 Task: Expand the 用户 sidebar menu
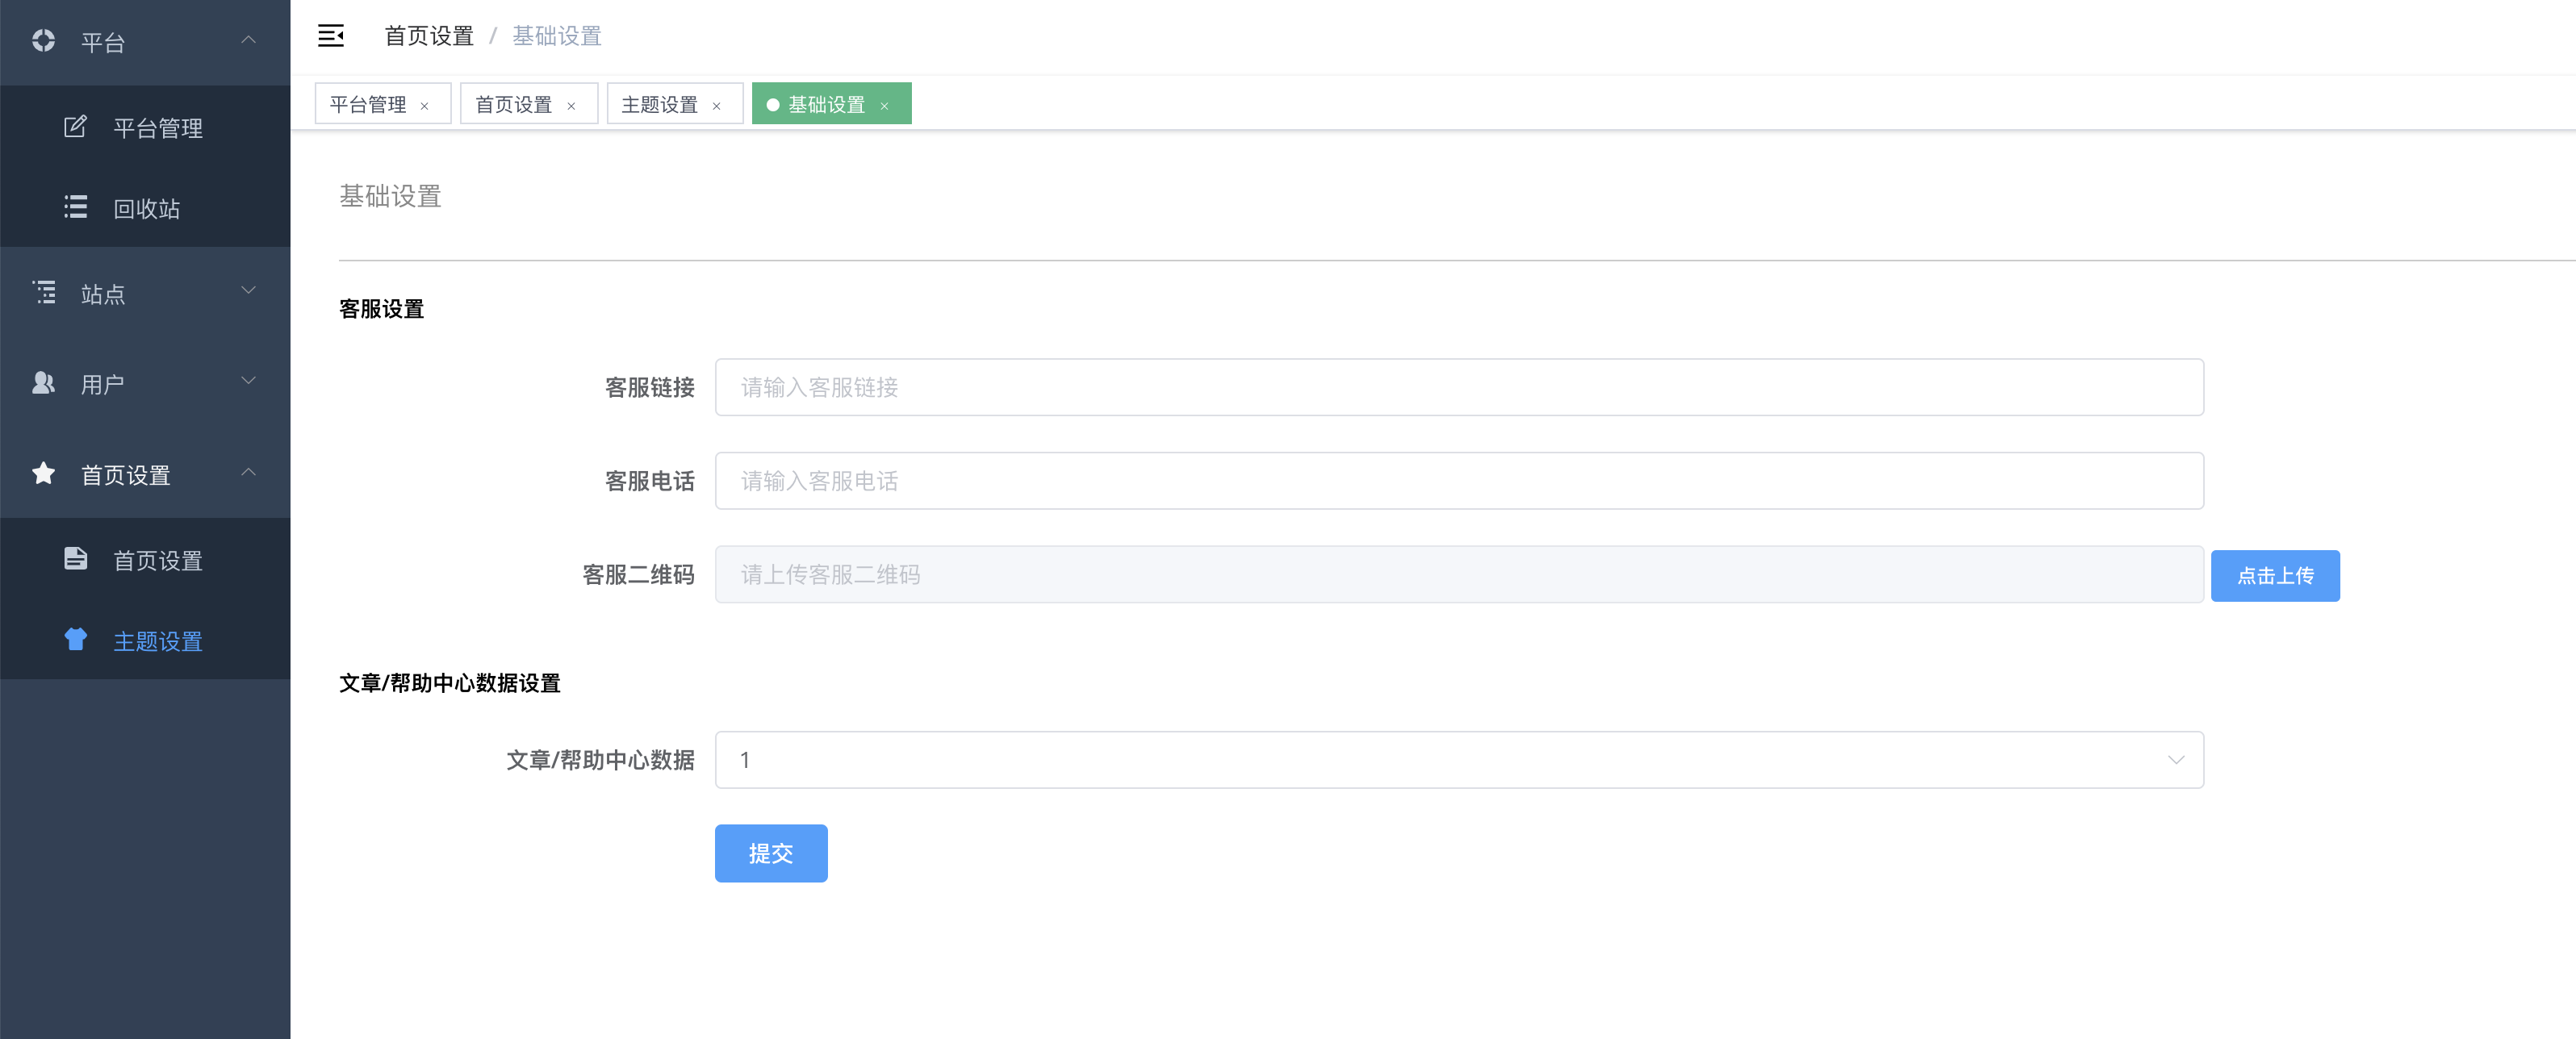(x=248, y=381)
